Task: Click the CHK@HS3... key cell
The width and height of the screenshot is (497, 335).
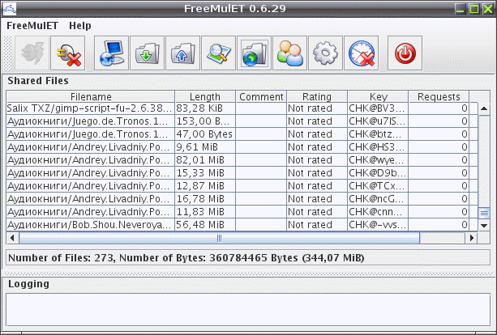Action: 378,147
